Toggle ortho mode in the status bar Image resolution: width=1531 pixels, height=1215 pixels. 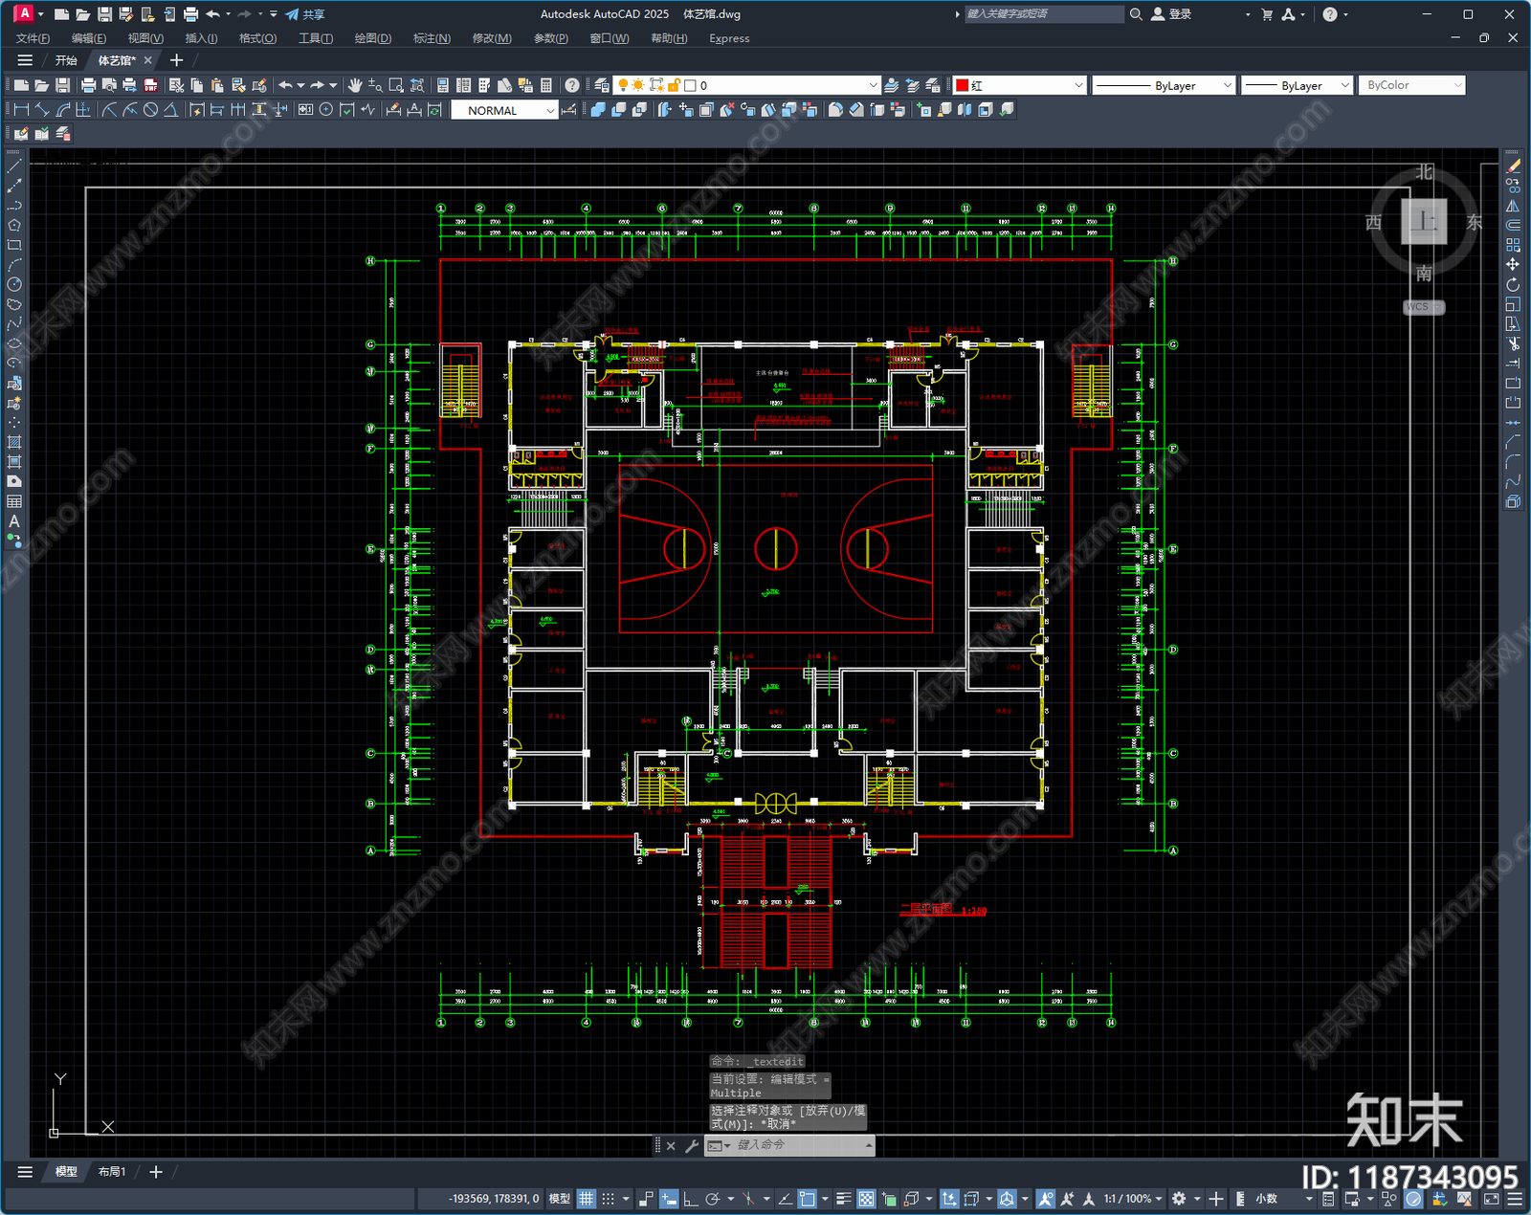(x=690, y=1199)
